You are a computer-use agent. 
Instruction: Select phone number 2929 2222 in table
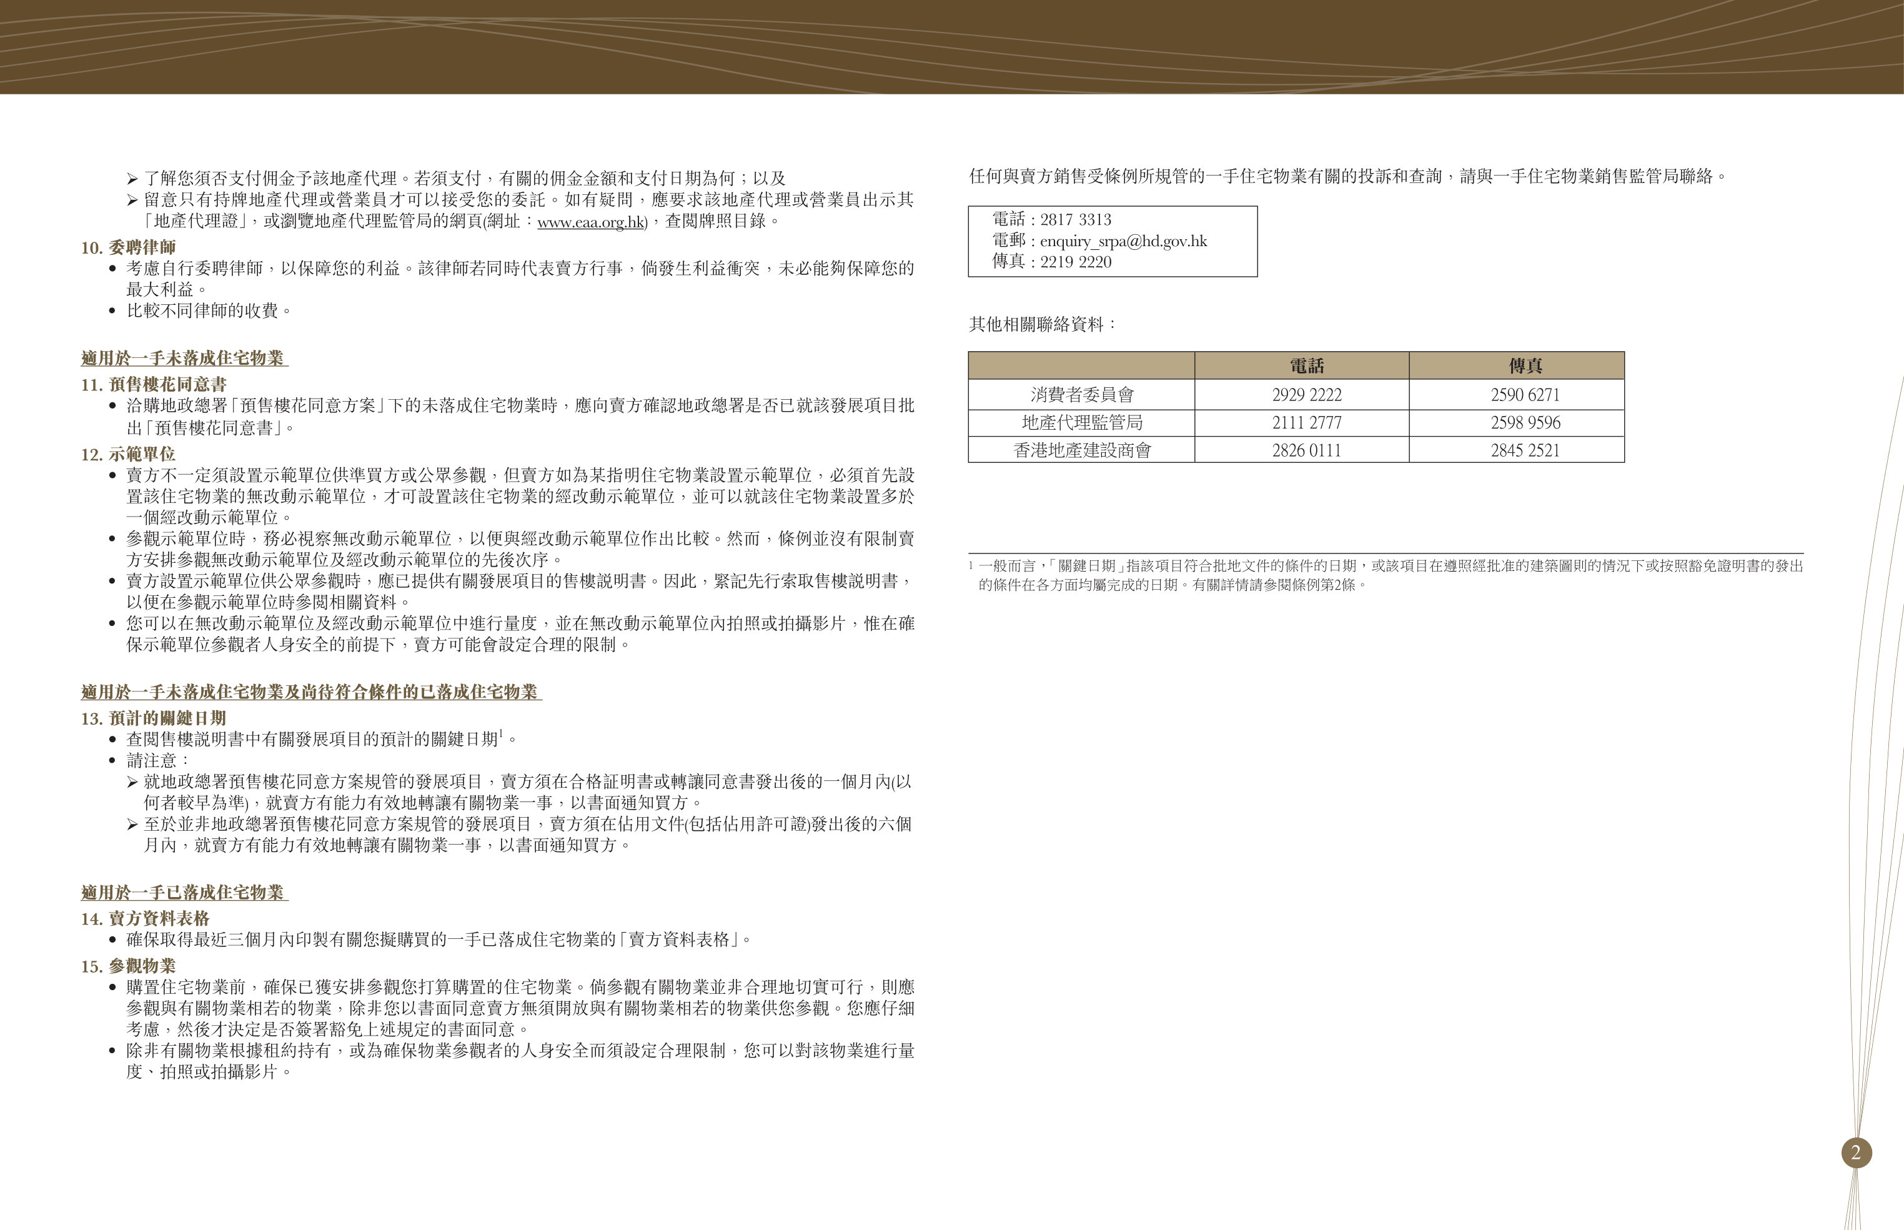click(x=1307, y=395)
